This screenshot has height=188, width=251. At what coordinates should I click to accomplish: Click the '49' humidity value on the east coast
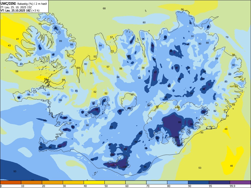(233, 105)
